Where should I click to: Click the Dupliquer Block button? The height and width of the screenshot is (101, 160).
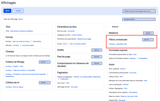[137, 19]
